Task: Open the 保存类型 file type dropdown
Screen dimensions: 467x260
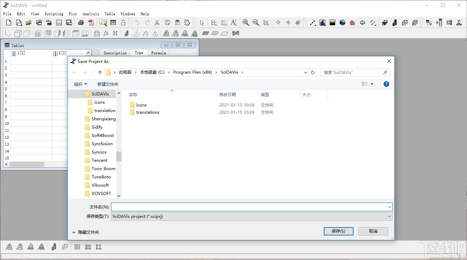Action: pyautogui.click(x=252, y=216)
